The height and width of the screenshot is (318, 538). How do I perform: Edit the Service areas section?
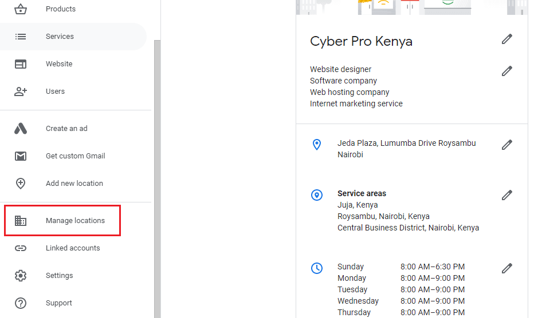506,195
